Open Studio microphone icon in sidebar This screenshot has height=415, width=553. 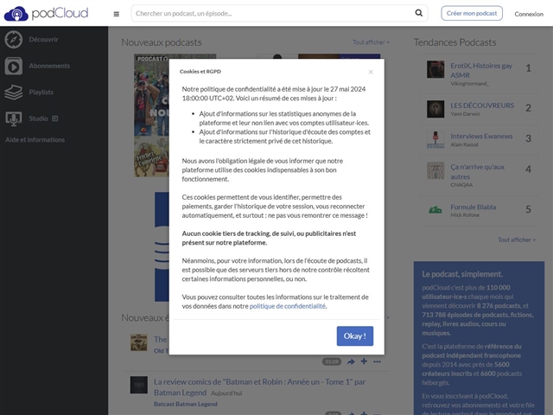tap(14, 118)
